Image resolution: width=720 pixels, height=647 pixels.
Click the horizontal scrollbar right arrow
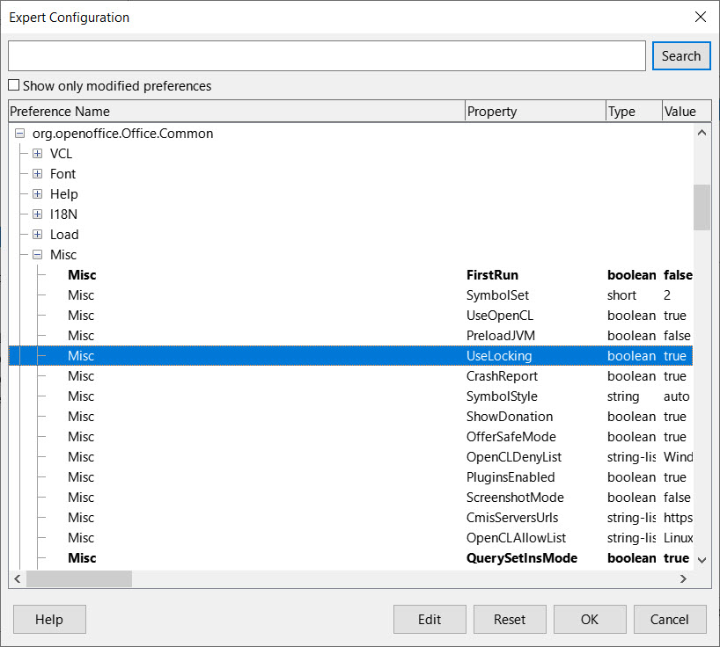click(x=683, y=578)
